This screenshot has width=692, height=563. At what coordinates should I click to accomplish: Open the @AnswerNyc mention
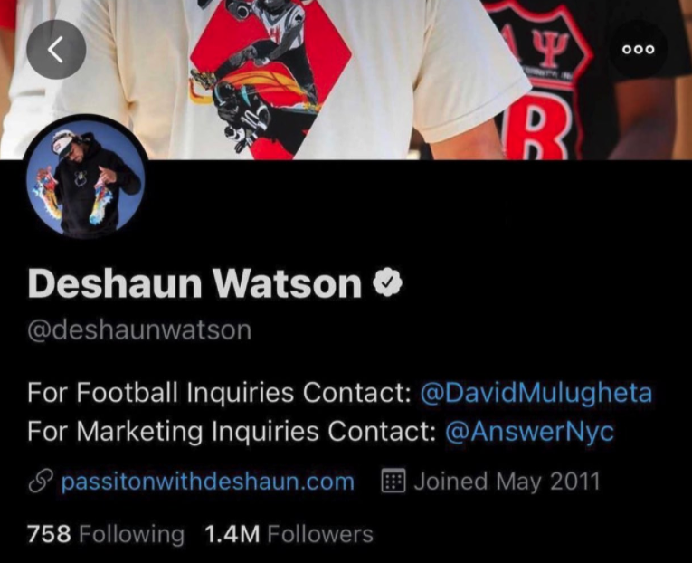(529, 432)
